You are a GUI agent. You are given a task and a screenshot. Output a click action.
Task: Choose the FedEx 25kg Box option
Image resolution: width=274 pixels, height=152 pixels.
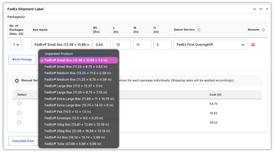(79, 131)
